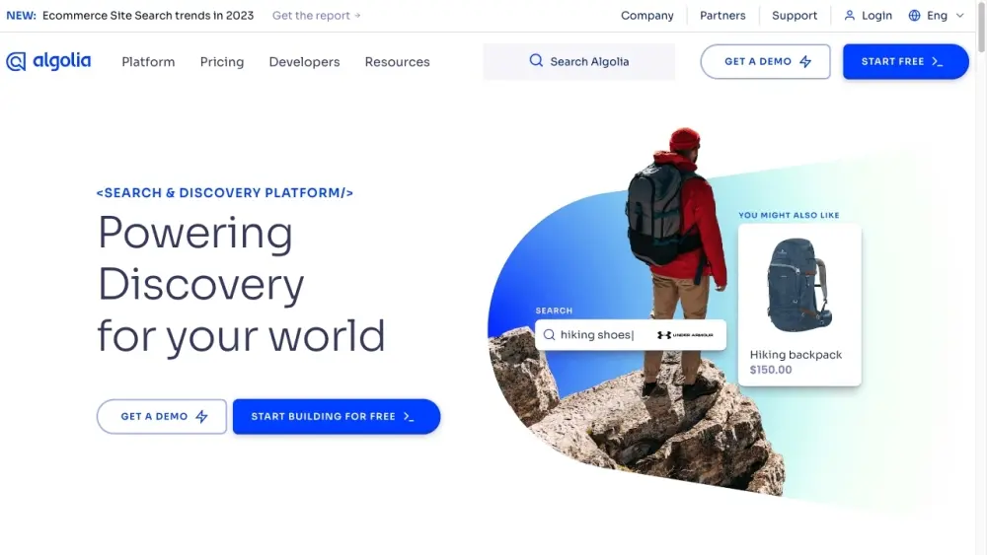
Task: Click the hero GET A DEMO button
Action: coord(162,416)
